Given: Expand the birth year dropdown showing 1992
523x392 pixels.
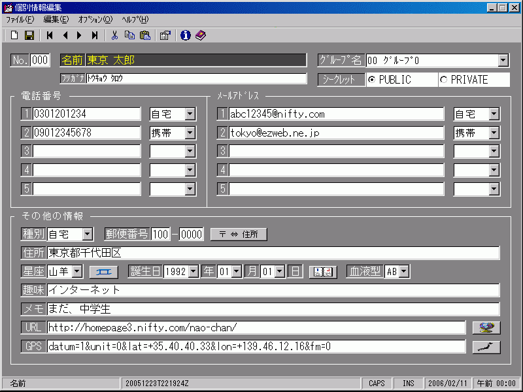Looking at the screenshot, I should (194, 272).
